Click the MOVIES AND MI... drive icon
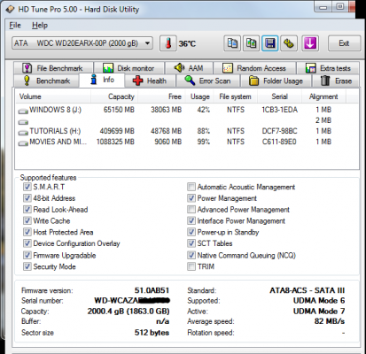 [23, 143]
